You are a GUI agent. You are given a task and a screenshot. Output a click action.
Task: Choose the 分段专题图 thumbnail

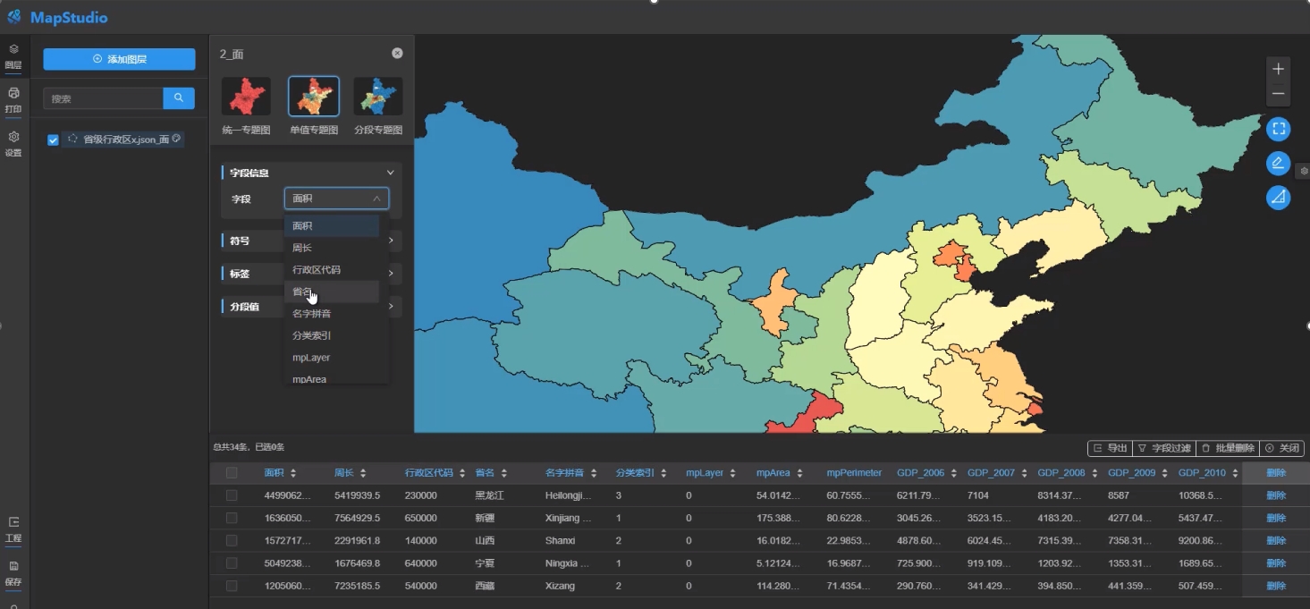point(378,96)
